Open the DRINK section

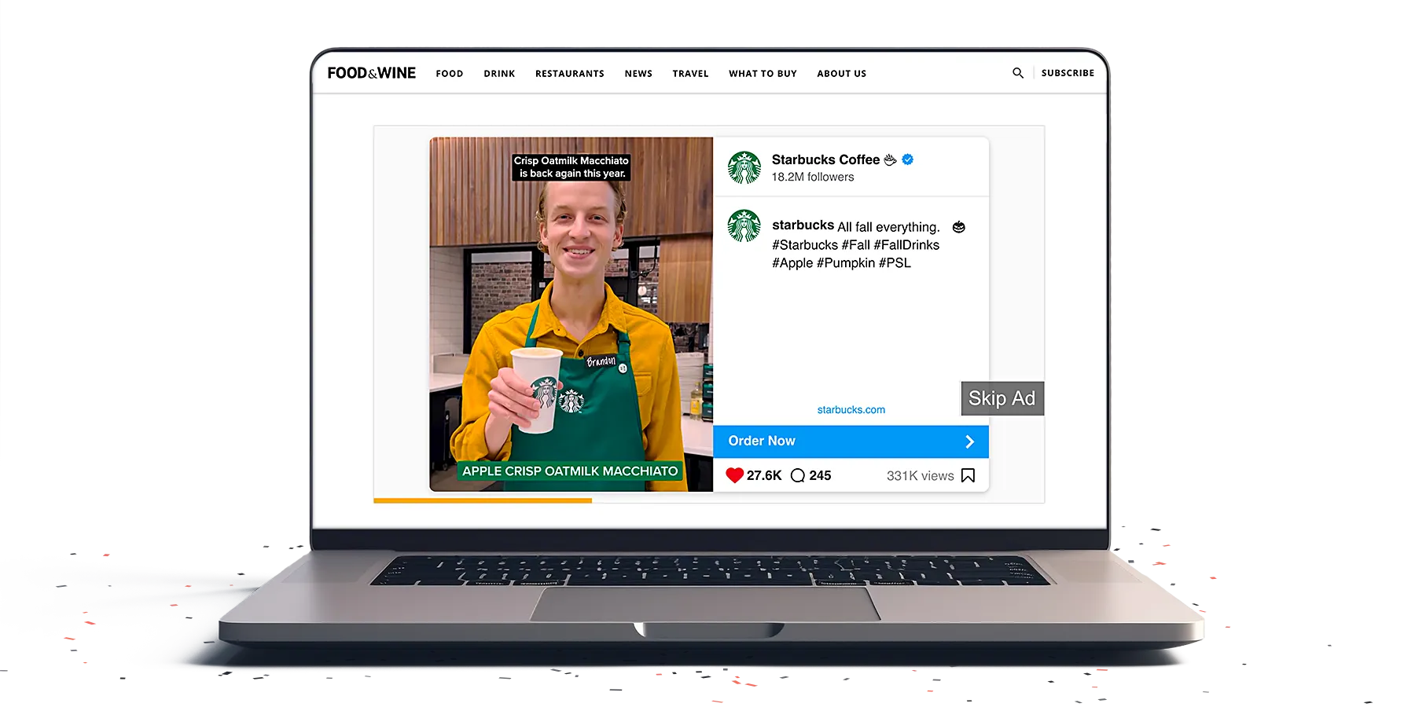coord(499,73)
